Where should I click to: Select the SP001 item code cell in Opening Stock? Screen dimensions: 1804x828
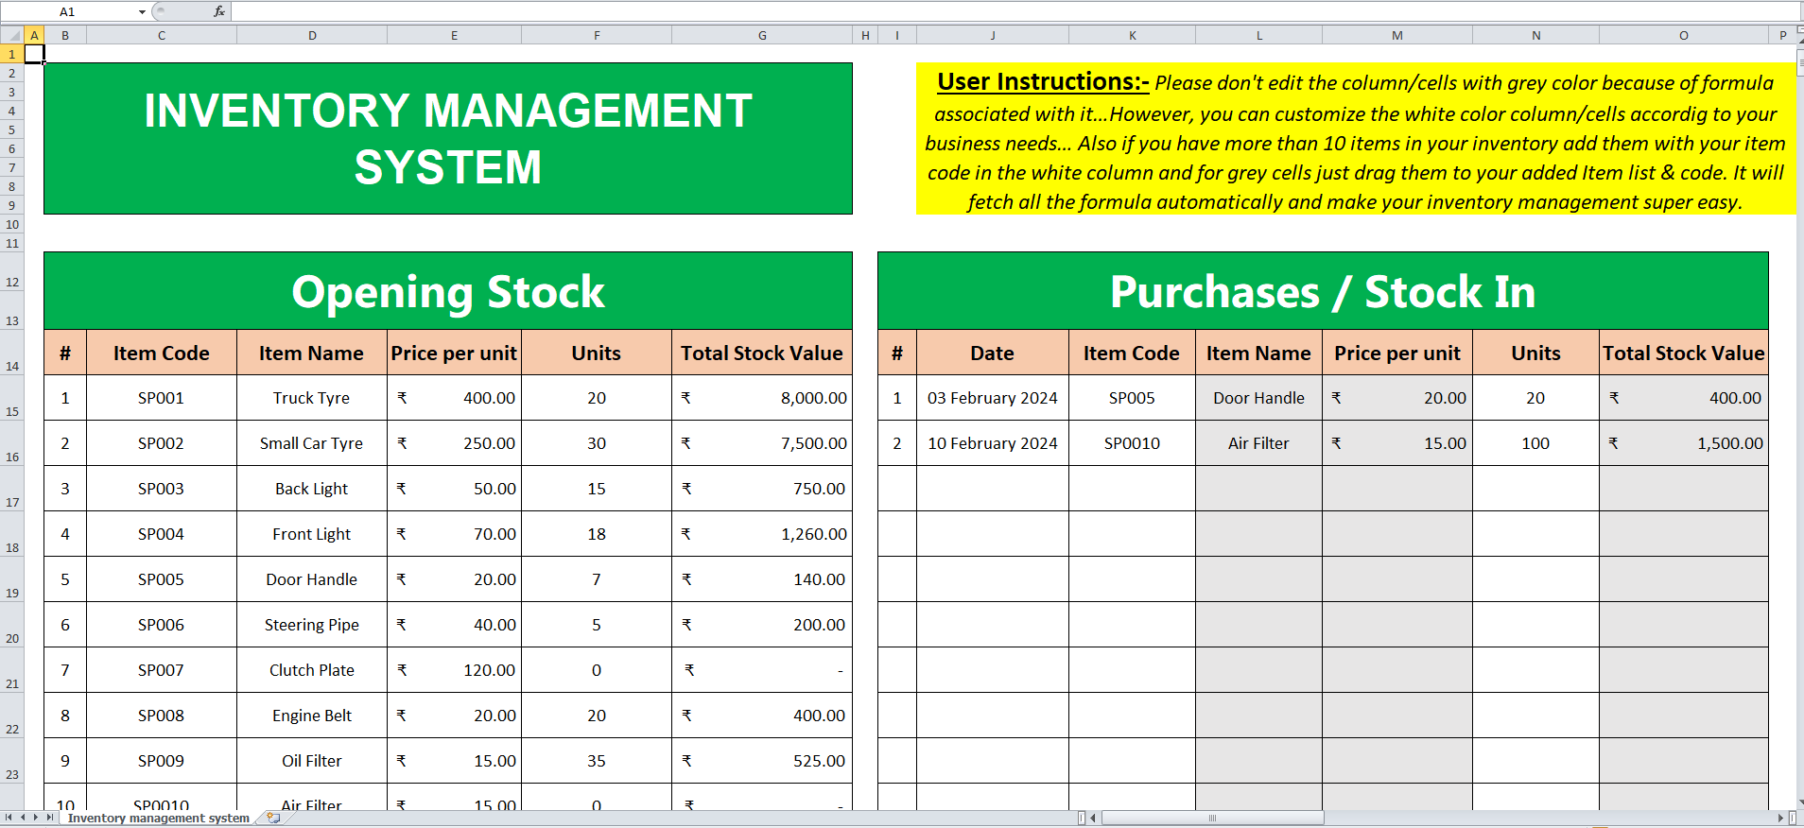pyautogui.click(x=162, y=398)
